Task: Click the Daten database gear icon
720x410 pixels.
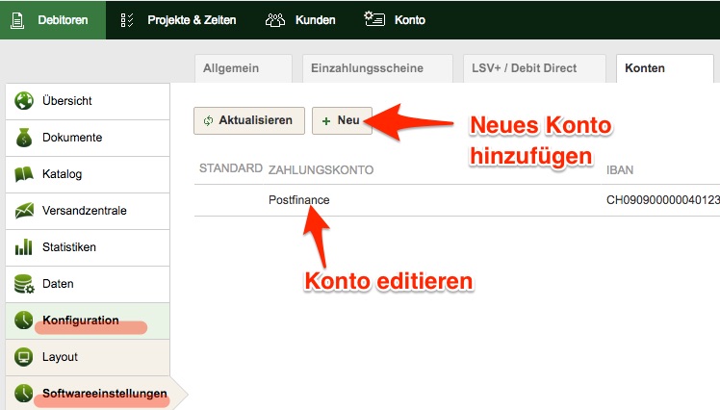Action: (x=24, y=284)
